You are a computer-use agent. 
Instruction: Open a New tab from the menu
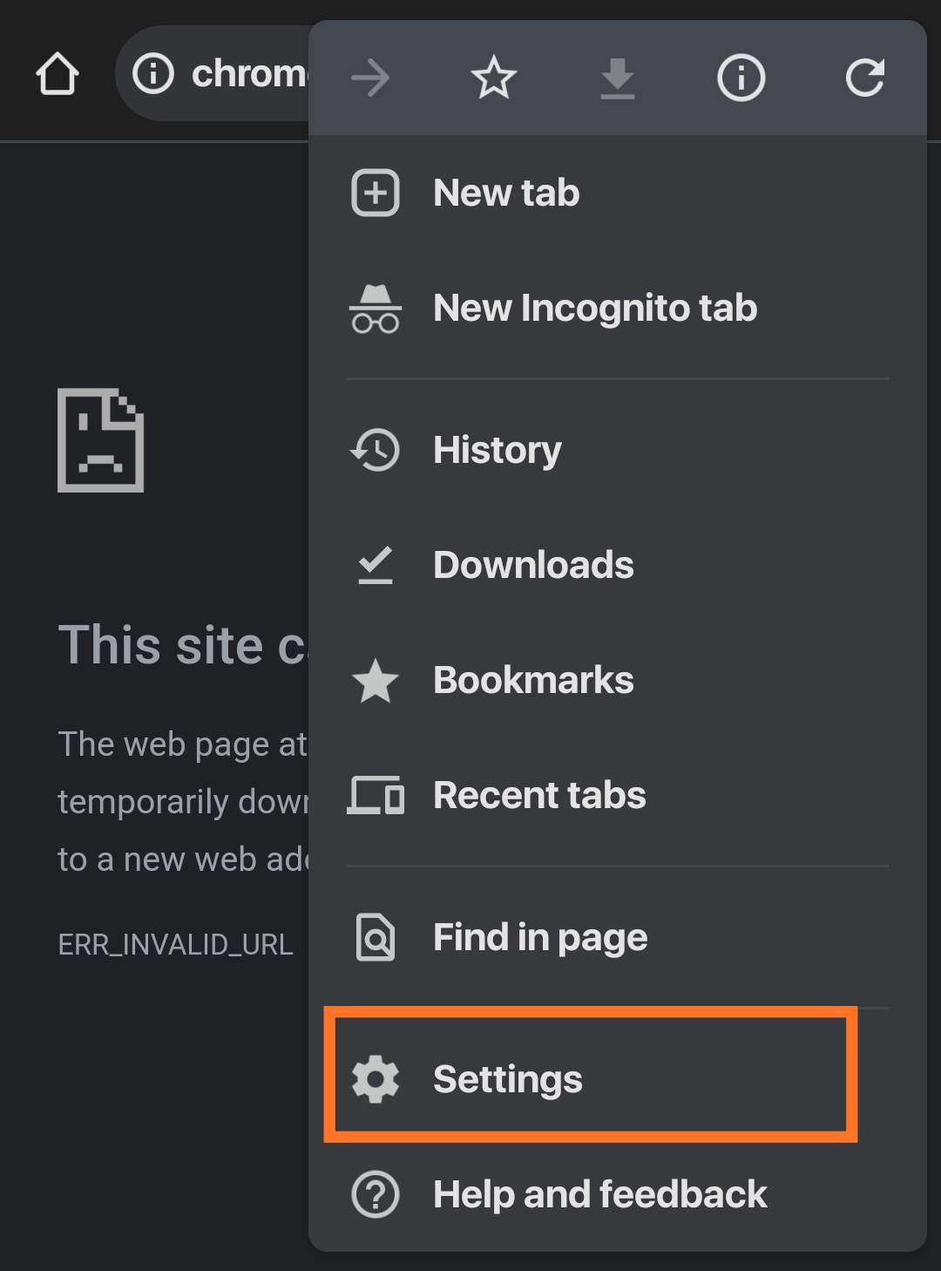click(x=506, y=193)
